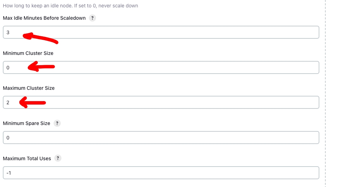Select the "Maximum Cluster Size" label

pos(29,88)
